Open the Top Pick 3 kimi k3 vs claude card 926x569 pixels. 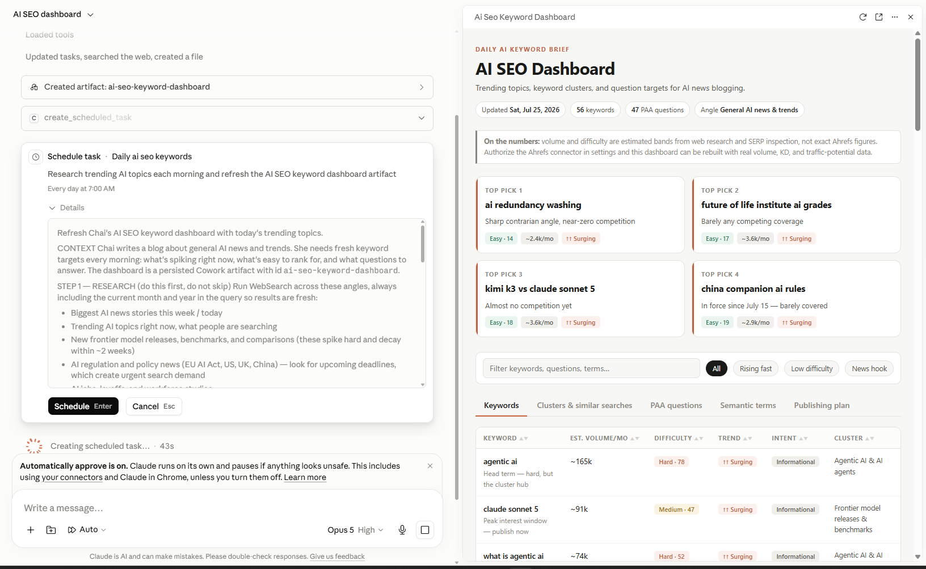[x=580, y=299]
